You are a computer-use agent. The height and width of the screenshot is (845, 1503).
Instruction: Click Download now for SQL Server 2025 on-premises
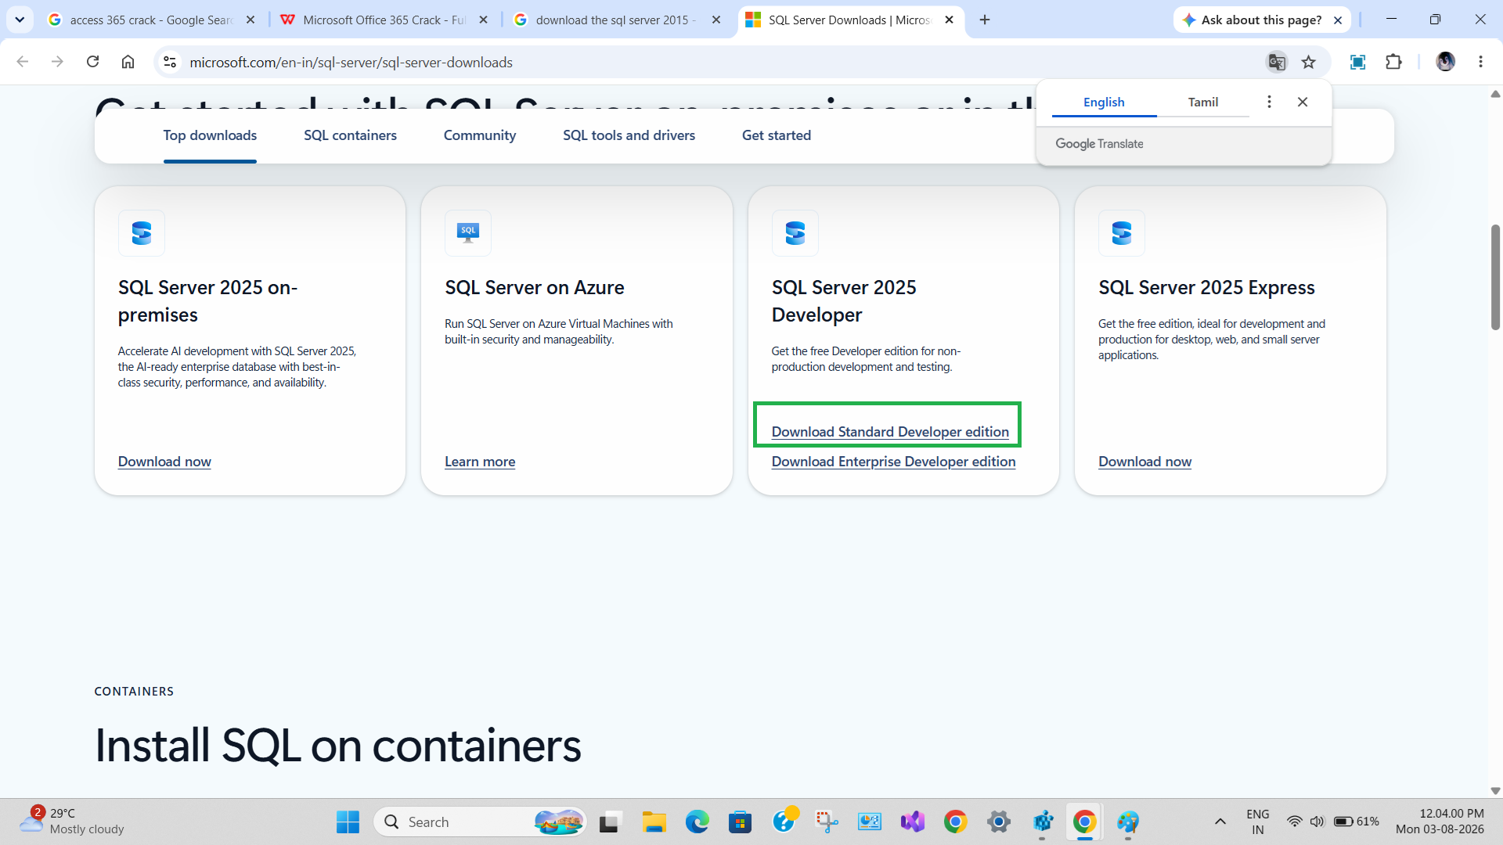[x=164, y=462]
